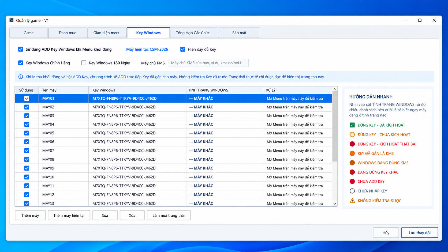The image size is (448, 252).
Task: Click the red dot beside KÍCH HOẠT THẤT BẠI
Action: [x=352, y=144]
